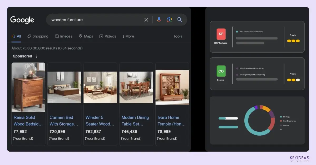Open the Maps tab

coord(86,36)
